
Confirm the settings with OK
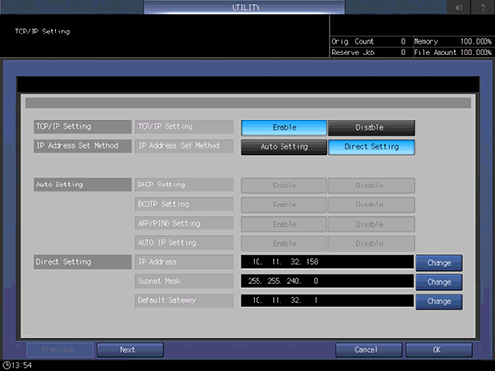(439, 350)
